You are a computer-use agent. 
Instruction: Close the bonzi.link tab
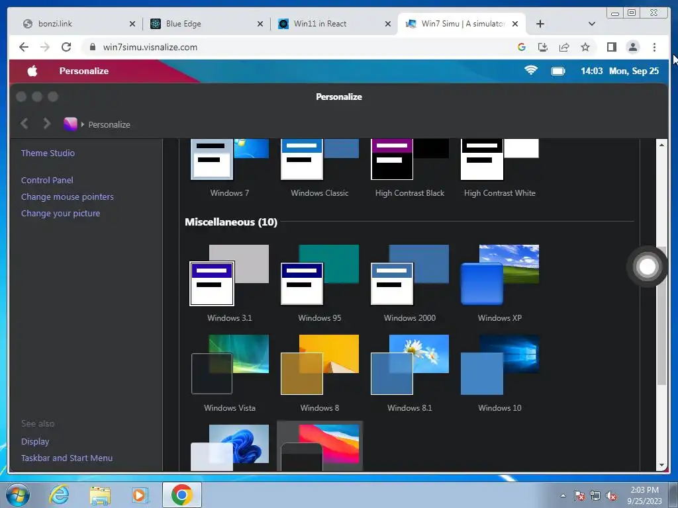132,24
